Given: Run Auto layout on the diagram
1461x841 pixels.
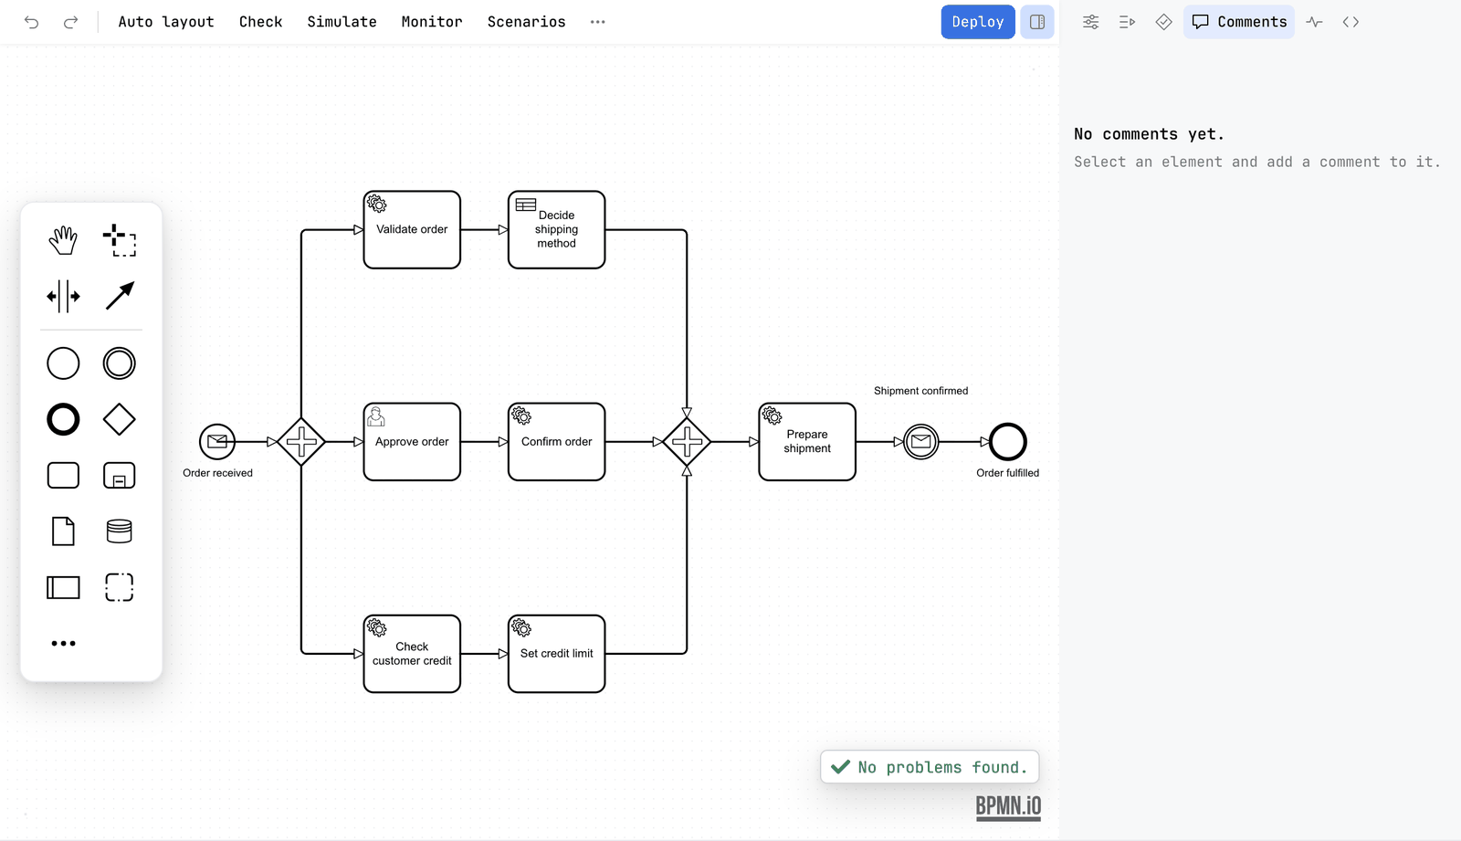Looking at the screenshot, I should click(166, 22).
